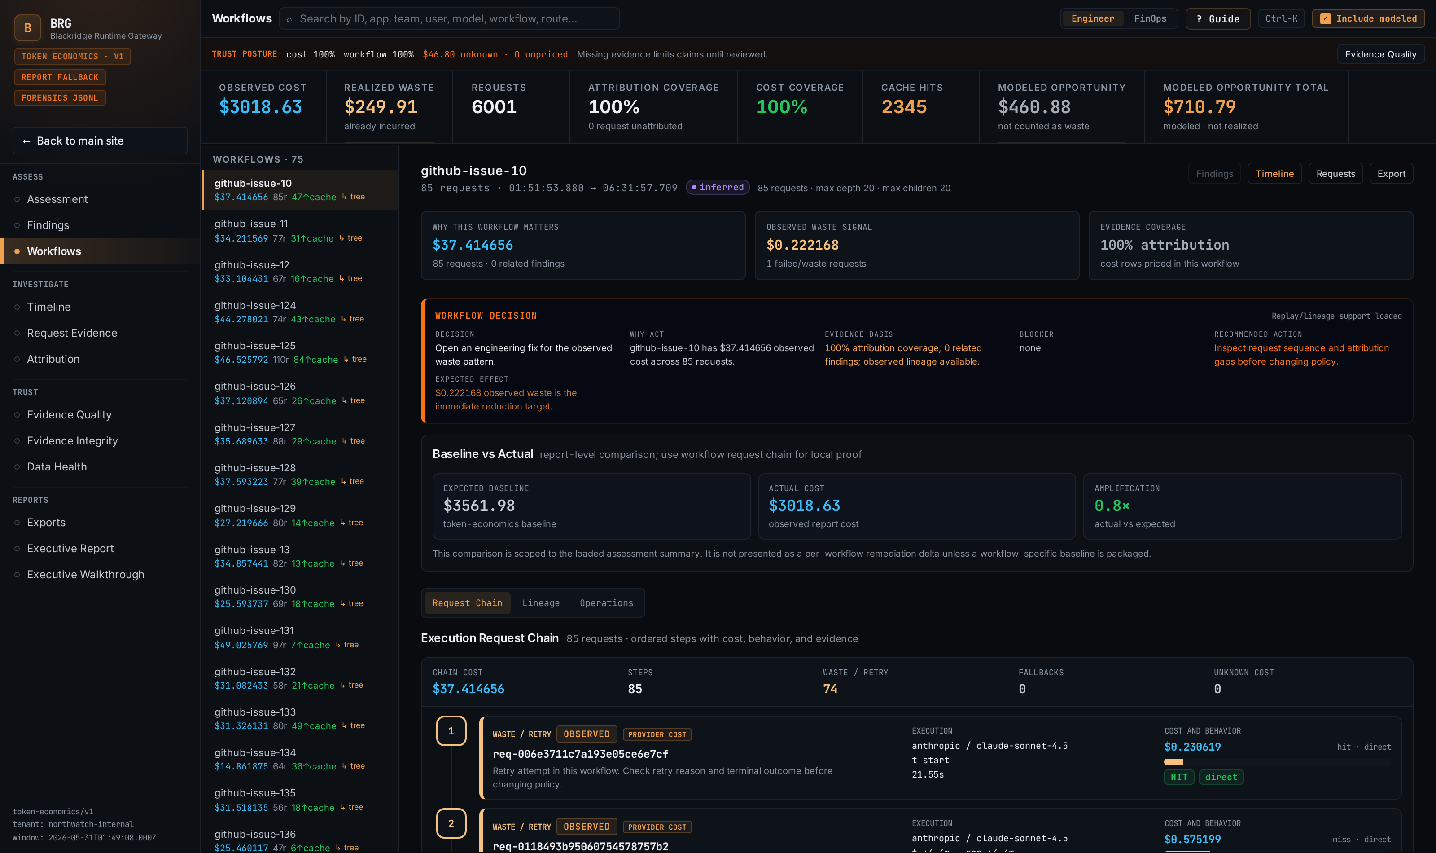The height and width of the screenshot is (853, 1436).
Task: Click the search magnifier icon
Action: coord(289,20)
